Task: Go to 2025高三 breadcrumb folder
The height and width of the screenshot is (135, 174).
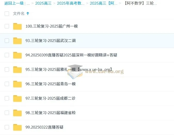Action: coord(43,3)
